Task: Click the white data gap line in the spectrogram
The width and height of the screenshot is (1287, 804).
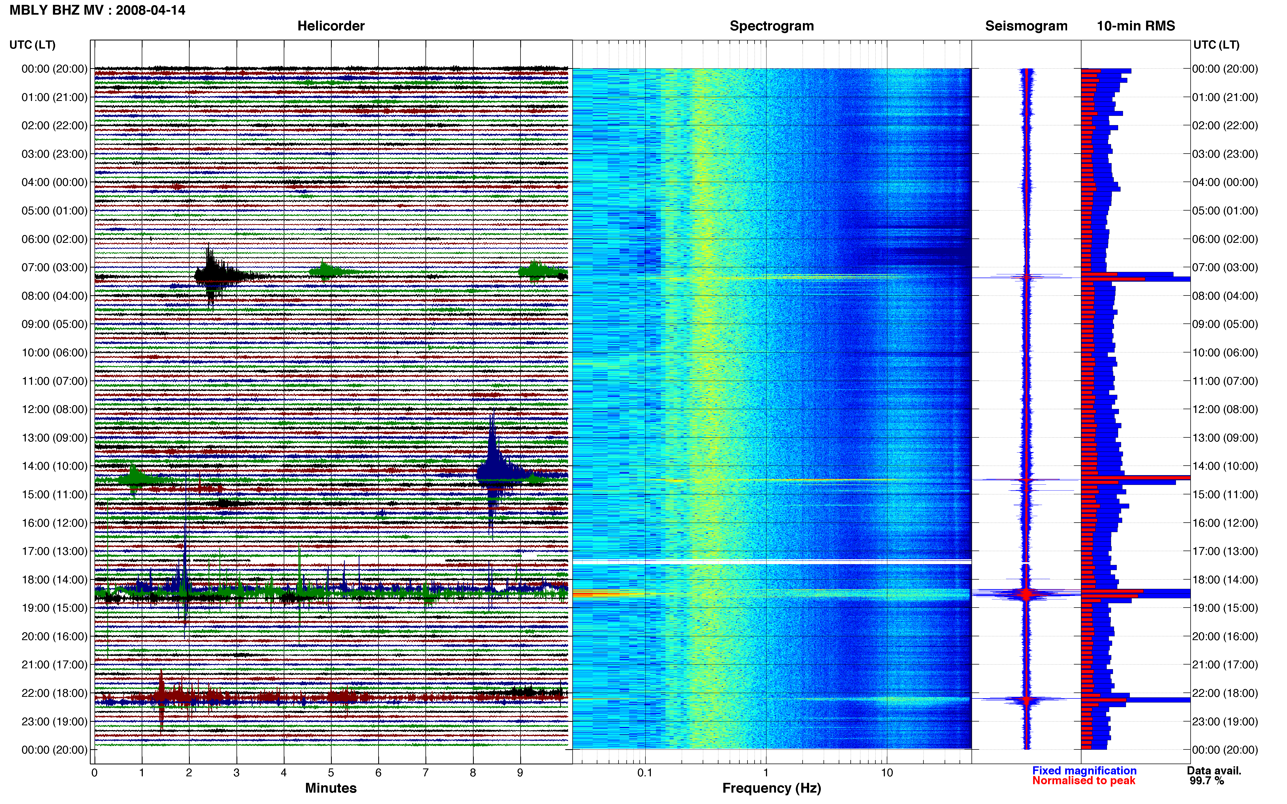Action: coord(772,562)
